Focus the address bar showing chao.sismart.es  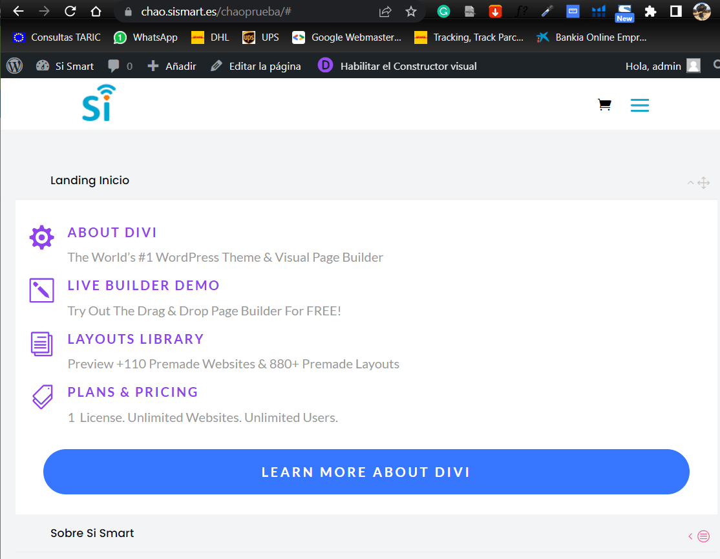pos(248,12)
